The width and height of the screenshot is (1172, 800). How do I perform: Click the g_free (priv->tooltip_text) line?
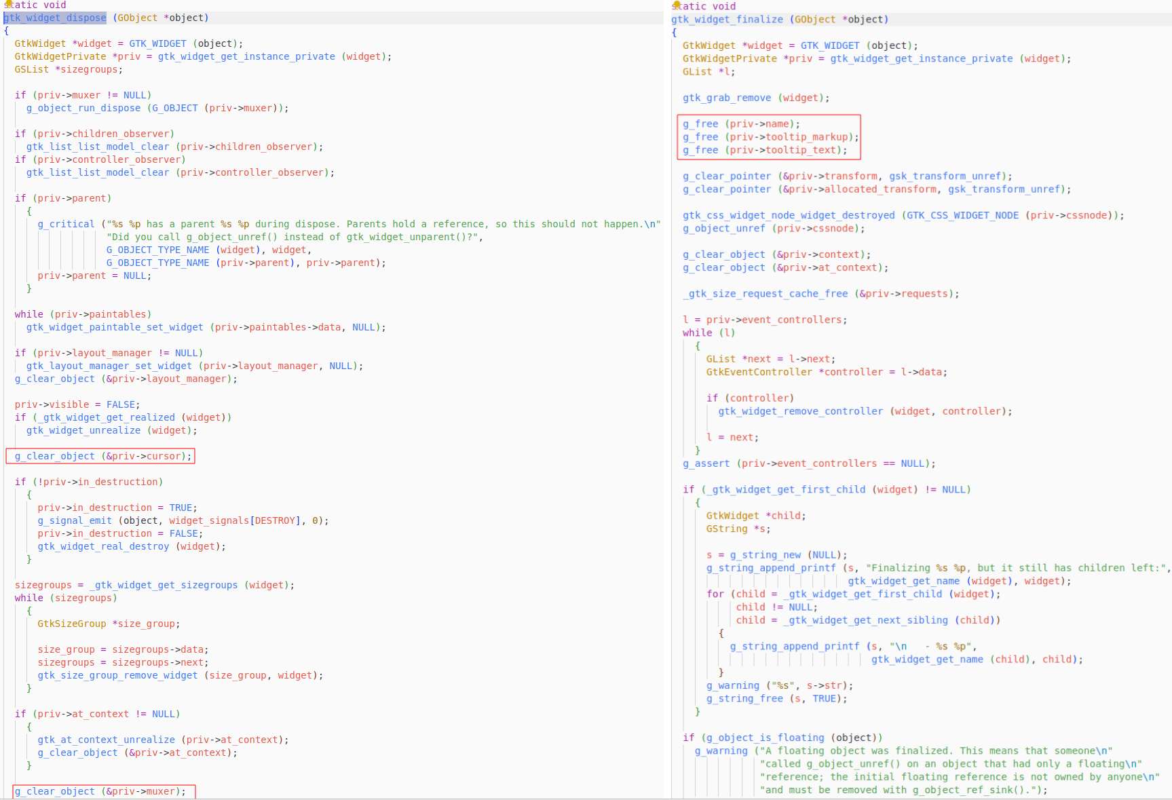pyautogui.click(x=765, y=150)
